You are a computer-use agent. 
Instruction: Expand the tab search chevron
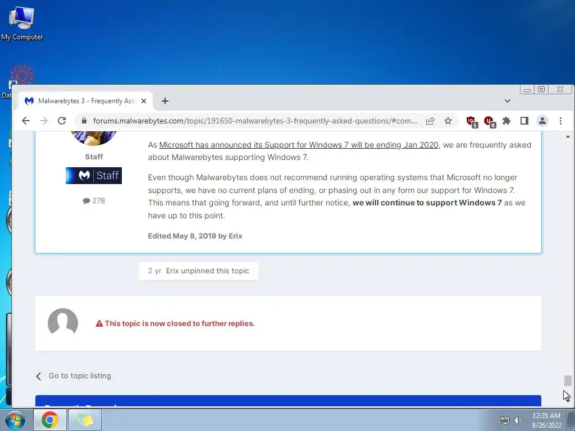pos(508,101)
